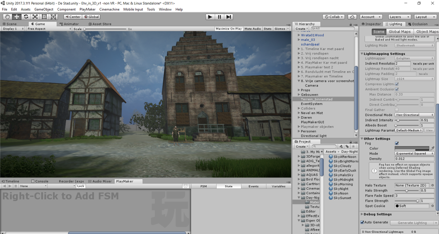Viewport: 439px width, 234px height.
Task: Toggle Mute Audio in Game view
Action: coord(253,29)
